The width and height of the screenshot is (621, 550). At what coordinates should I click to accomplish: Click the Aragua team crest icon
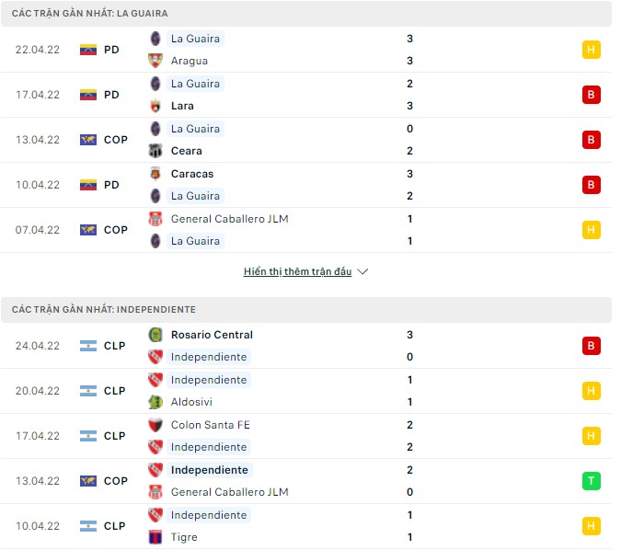pyautogui.click(x=155, y=61)
